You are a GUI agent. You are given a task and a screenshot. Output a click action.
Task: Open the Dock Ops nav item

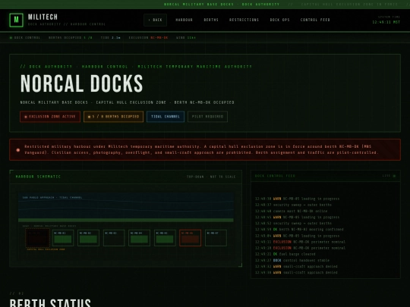coord(279,20)
